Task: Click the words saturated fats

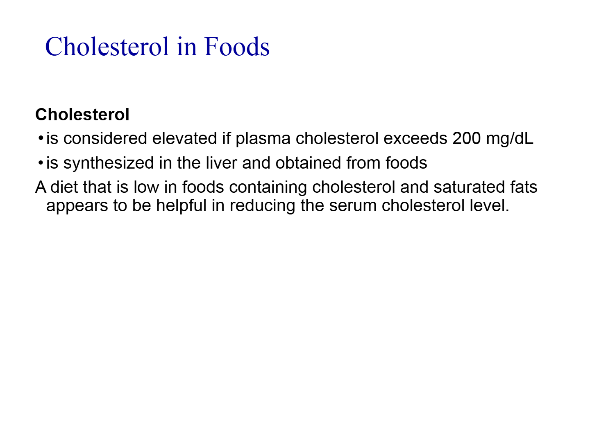Action: point(486,187)
